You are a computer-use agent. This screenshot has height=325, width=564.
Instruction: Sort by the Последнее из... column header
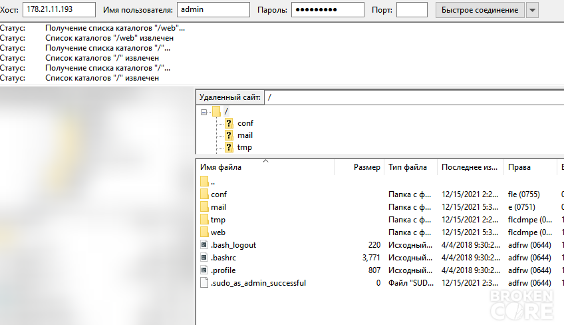click(470, 167)
